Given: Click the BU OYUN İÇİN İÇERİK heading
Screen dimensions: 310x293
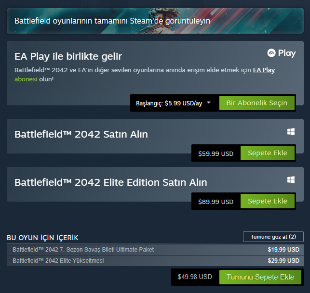Looking at the screenshot, I should point(42,238).
